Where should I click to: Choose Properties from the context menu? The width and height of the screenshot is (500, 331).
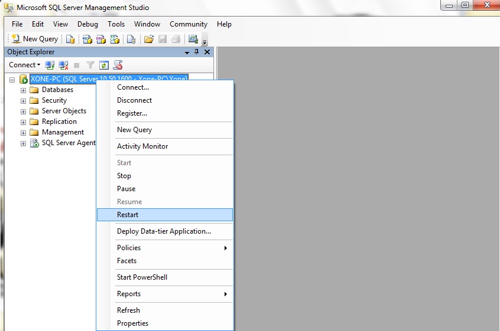coord(165,323)
